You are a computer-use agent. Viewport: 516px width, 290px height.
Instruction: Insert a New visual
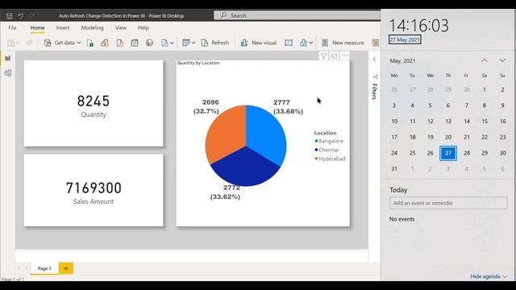click(259, 43)
